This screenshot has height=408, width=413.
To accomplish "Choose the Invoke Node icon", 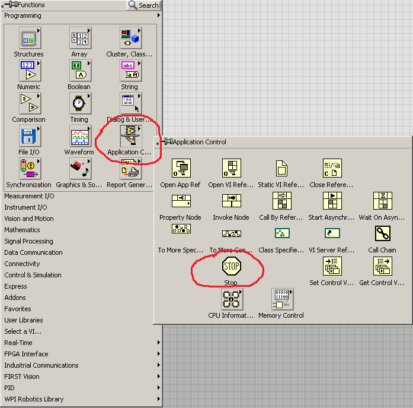I will pos(231,201).
